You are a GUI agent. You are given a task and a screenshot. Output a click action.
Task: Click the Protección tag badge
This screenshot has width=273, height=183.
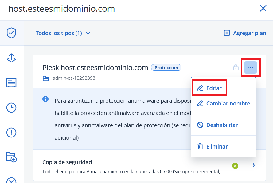[166, 68]
